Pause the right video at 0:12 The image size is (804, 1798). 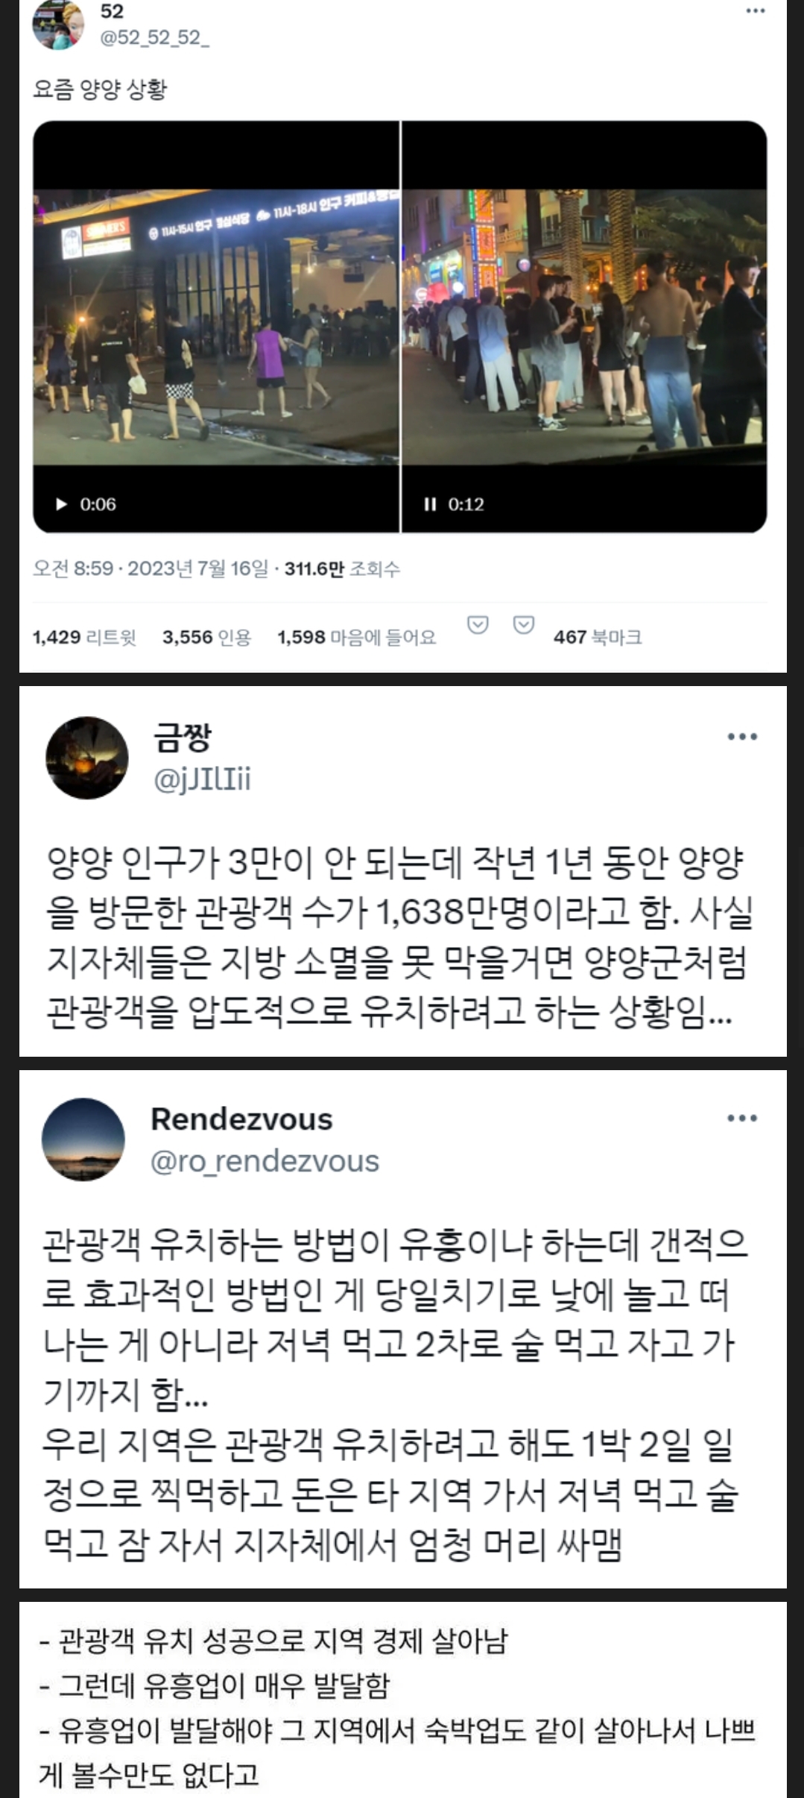coord(430,504)
